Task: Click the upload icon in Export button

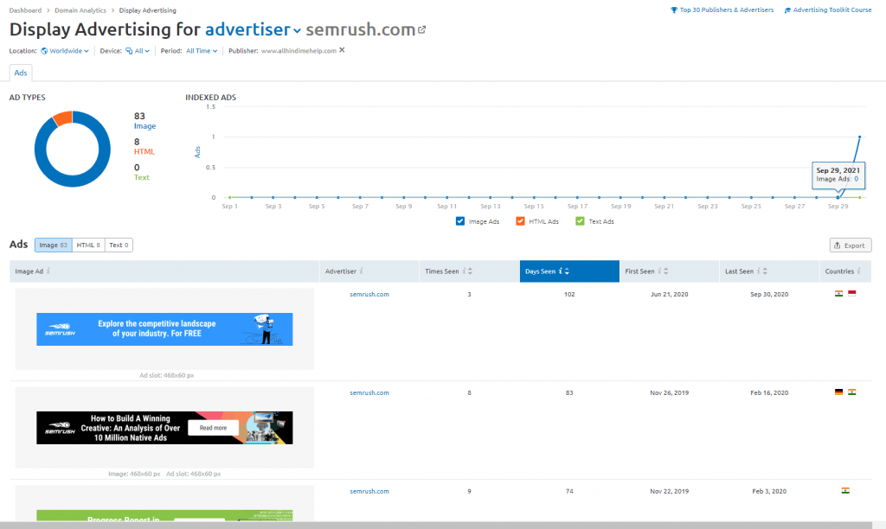Action: click(838, 245)
